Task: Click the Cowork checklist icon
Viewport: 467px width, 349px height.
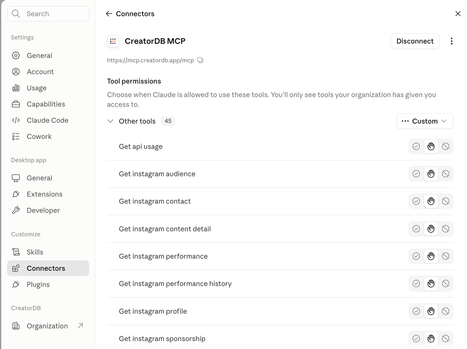Action: coord(16,137)
